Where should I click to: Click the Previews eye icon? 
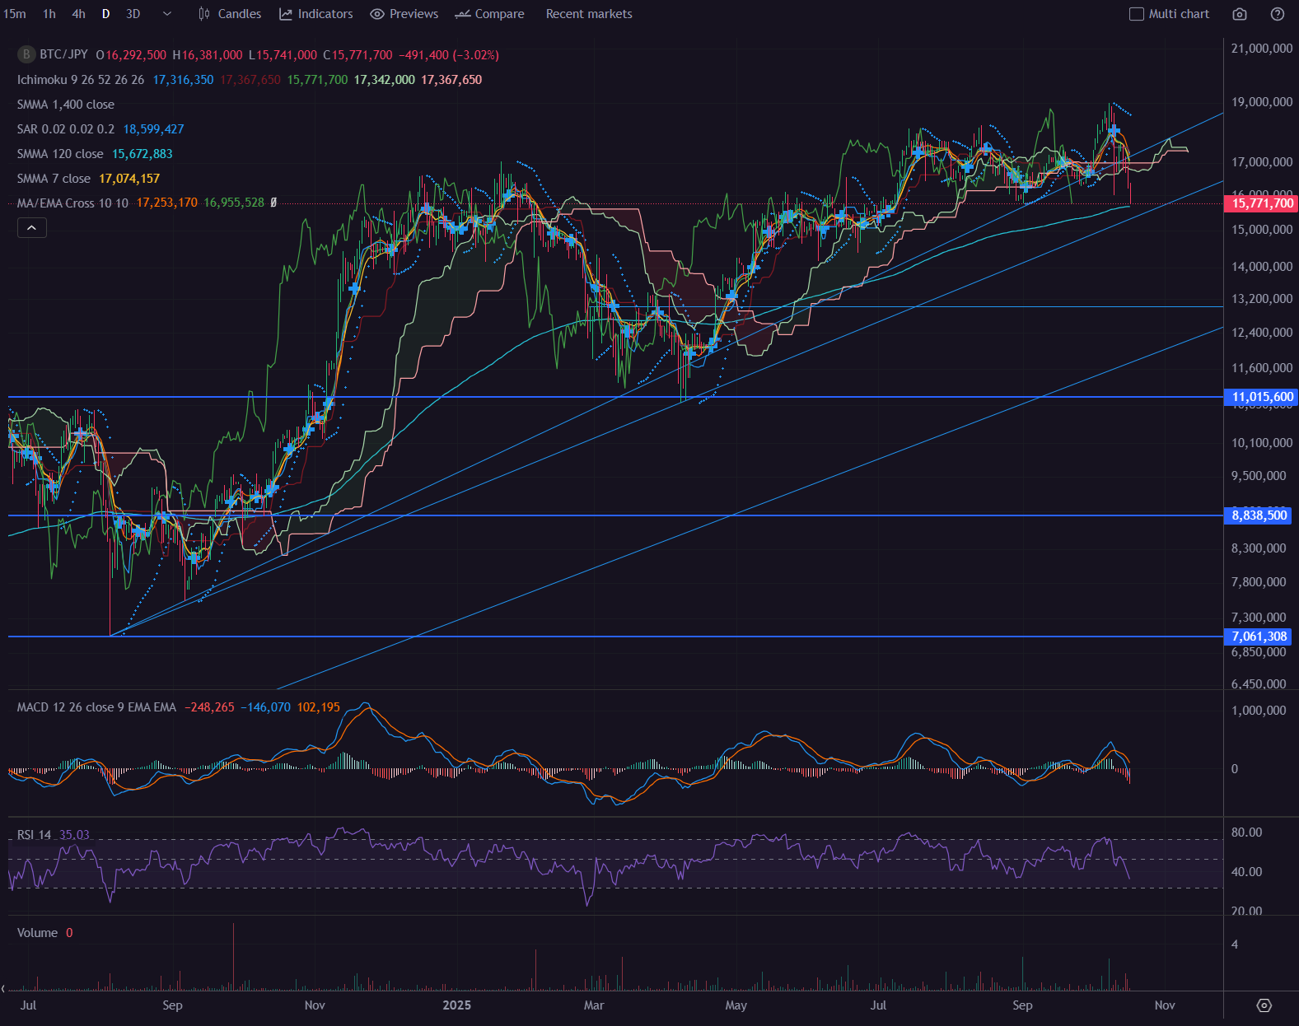pos(377,14)
